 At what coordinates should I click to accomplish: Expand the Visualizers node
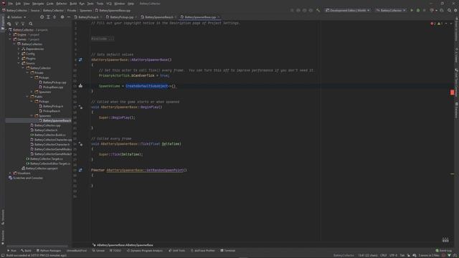tap(11, 173)
